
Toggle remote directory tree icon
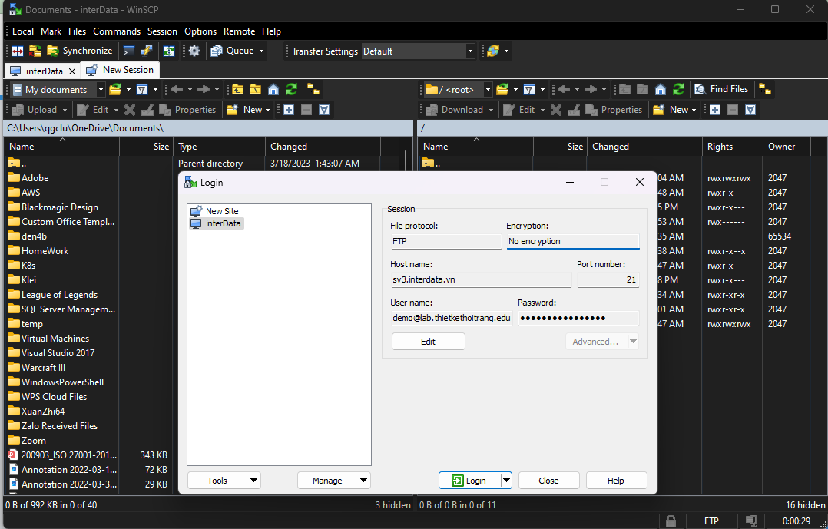click(x=765, y=90)
